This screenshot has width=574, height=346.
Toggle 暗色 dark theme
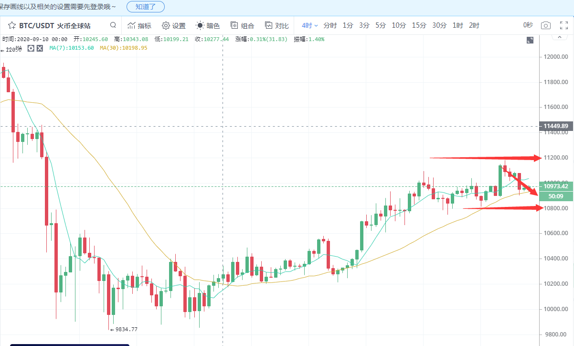click(x=208, y=25)
